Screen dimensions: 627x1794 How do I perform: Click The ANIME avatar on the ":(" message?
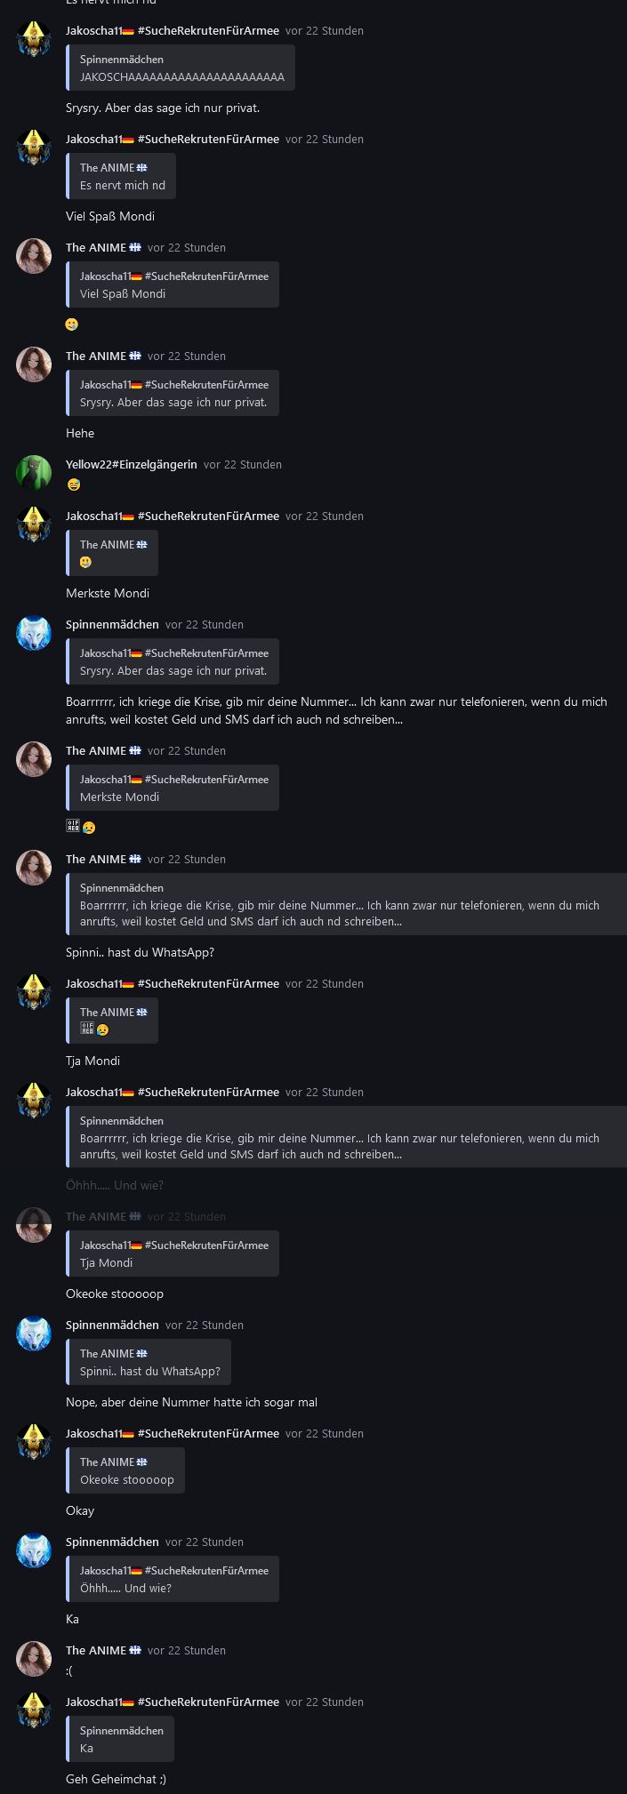point(34,1658)
